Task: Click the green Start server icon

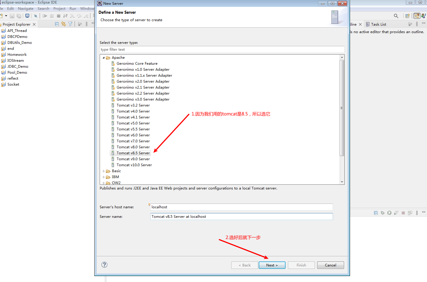Action: click(x=389, y=213)
